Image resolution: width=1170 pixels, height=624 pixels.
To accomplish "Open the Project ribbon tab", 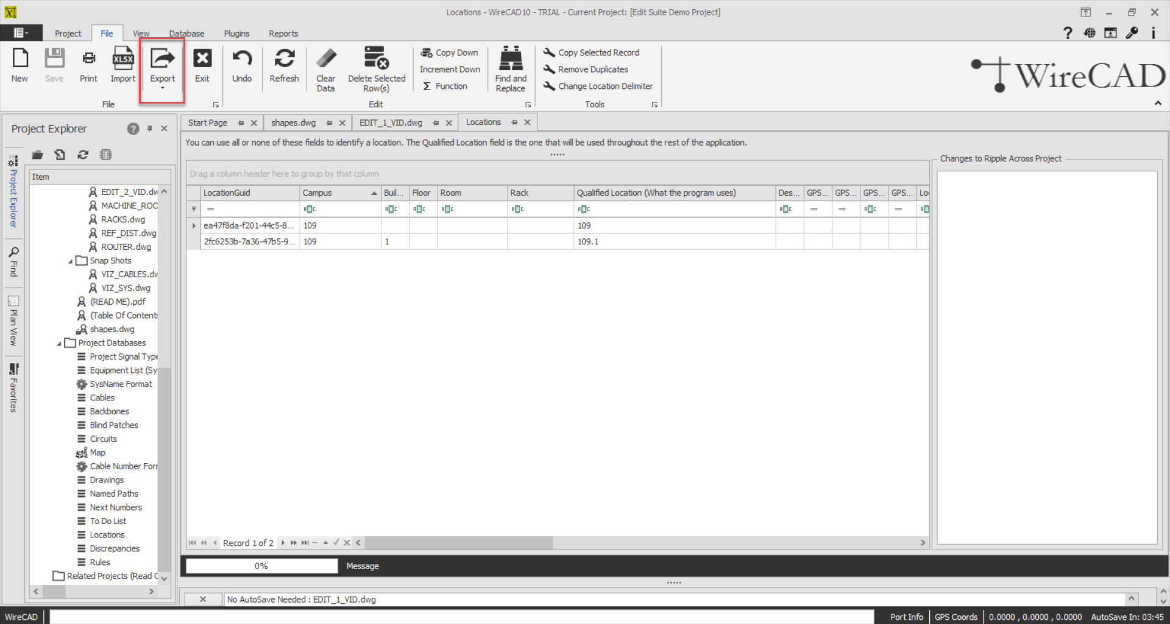I will 68,34.
